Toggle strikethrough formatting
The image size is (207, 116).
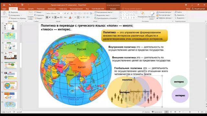(x=58, y=17)
